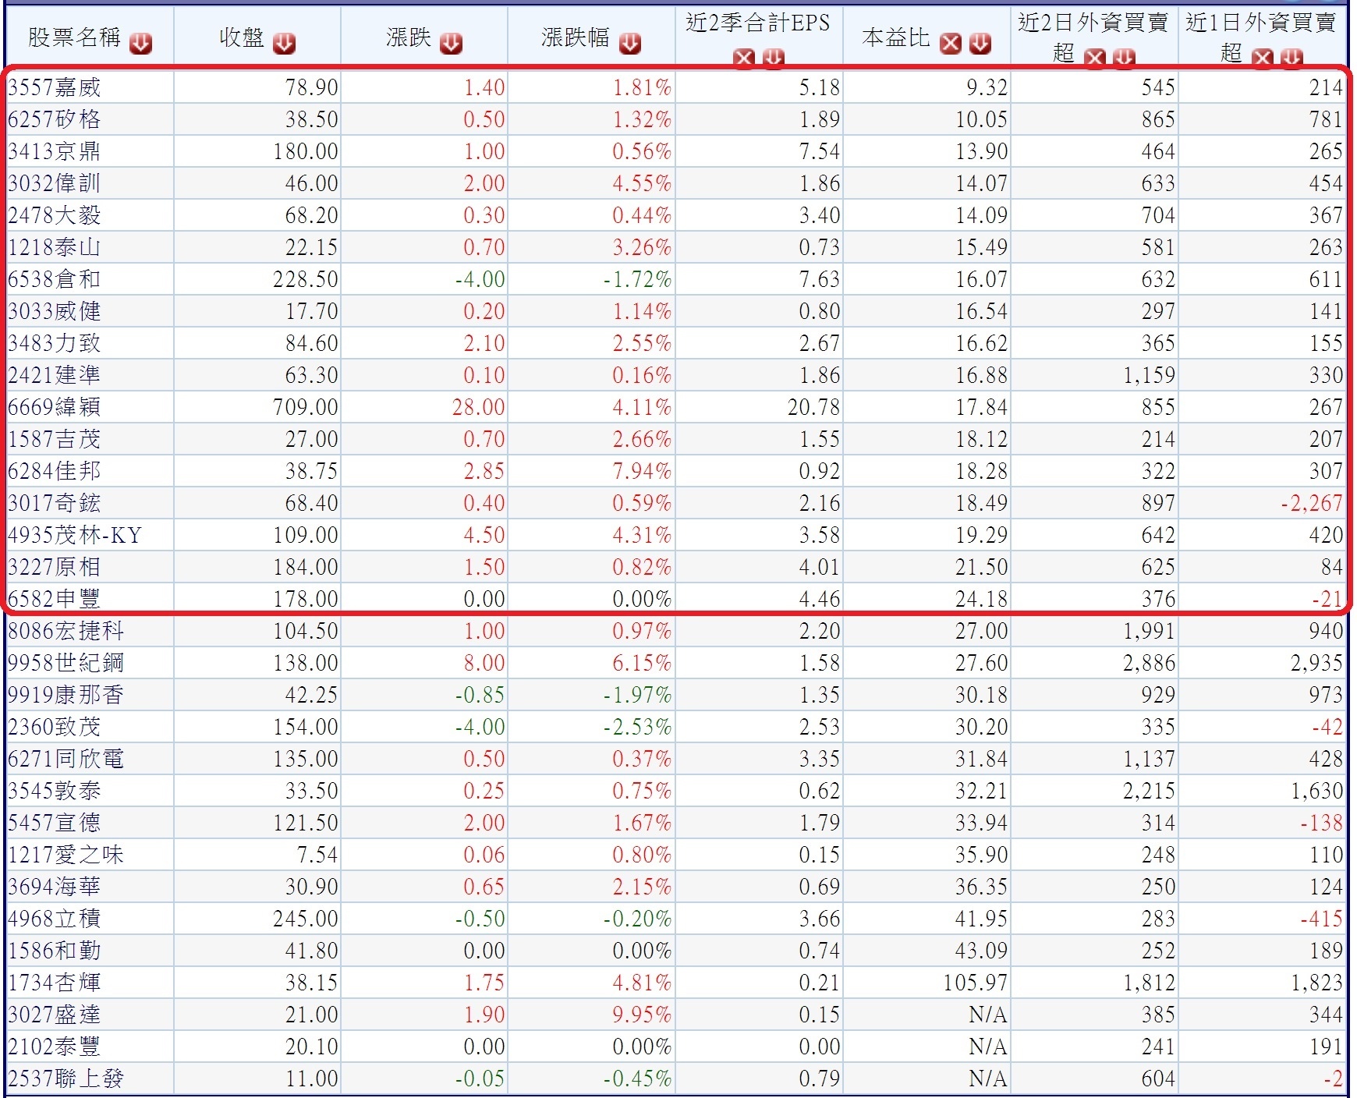Sort by 近2季合計EPS using its arrow icon
Image resolution: width=1357 pixels, height=1098 pixels.
[x=774, y=57]
